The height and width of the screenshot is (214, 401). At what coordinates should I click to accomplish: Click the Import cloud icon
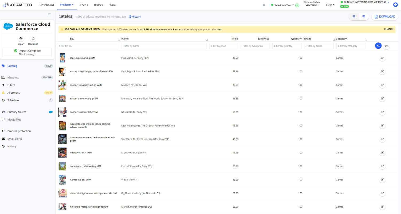coord(21,38)
